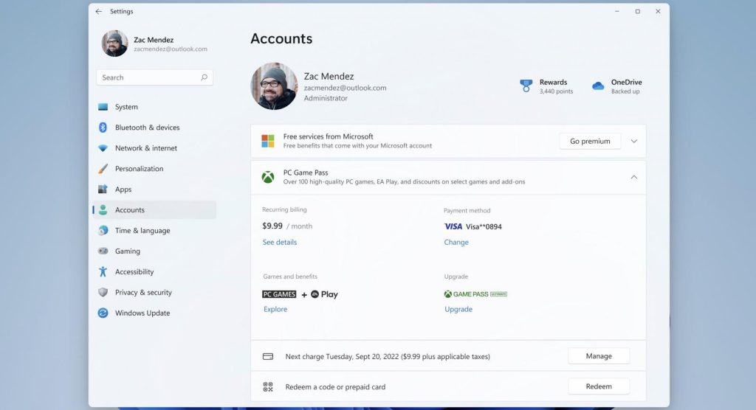Select the Accounts person icon
This screenshot has width=756, height=410.
coord(103,210)
